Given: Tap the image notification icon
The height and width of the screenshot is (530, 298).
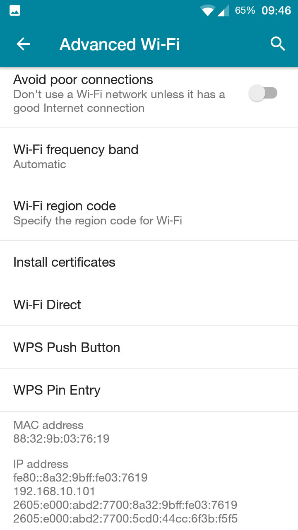Looking at the screenshot, I should (x=15, y=10).
